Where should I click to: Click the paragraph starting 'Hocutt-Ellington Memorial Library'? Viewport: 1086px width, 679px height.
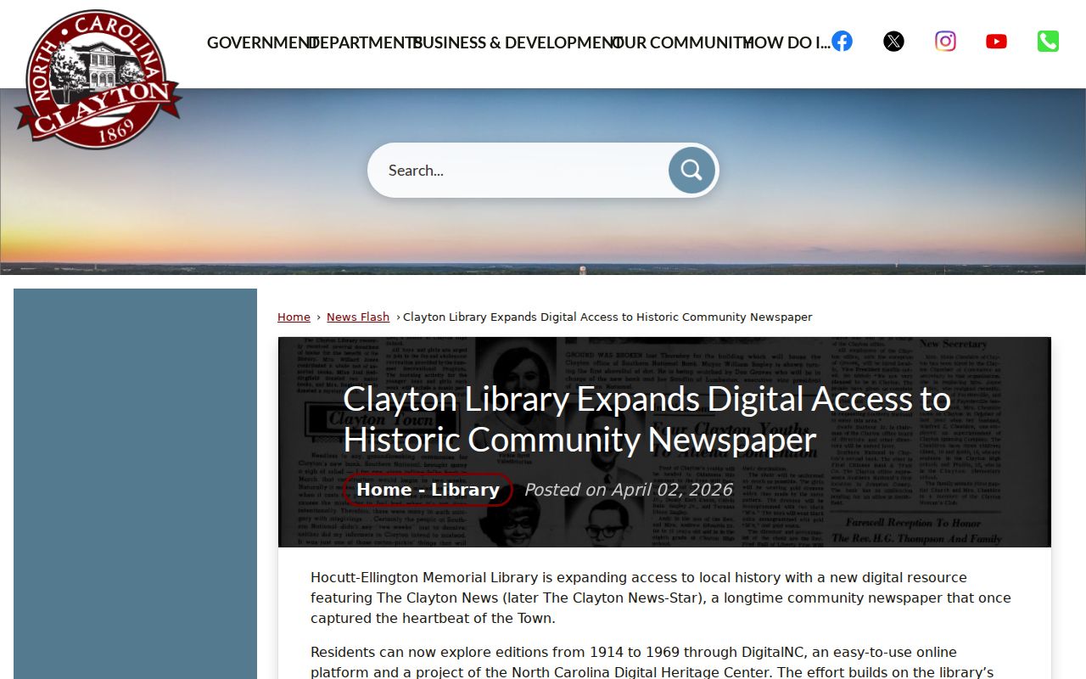(x=663, y=598)
